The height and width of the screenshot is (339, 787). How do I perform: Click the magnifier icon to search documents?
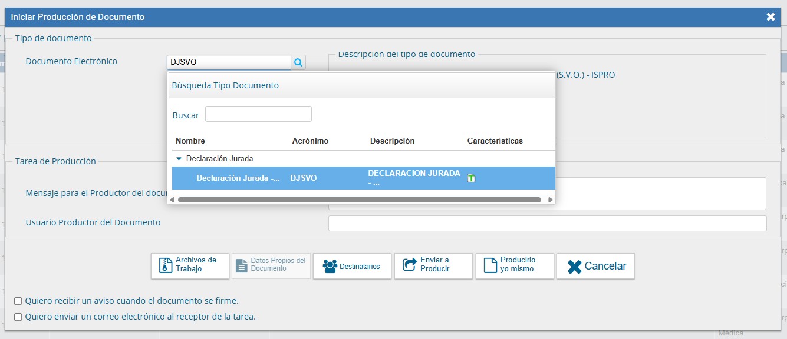[x=298, y=61]
